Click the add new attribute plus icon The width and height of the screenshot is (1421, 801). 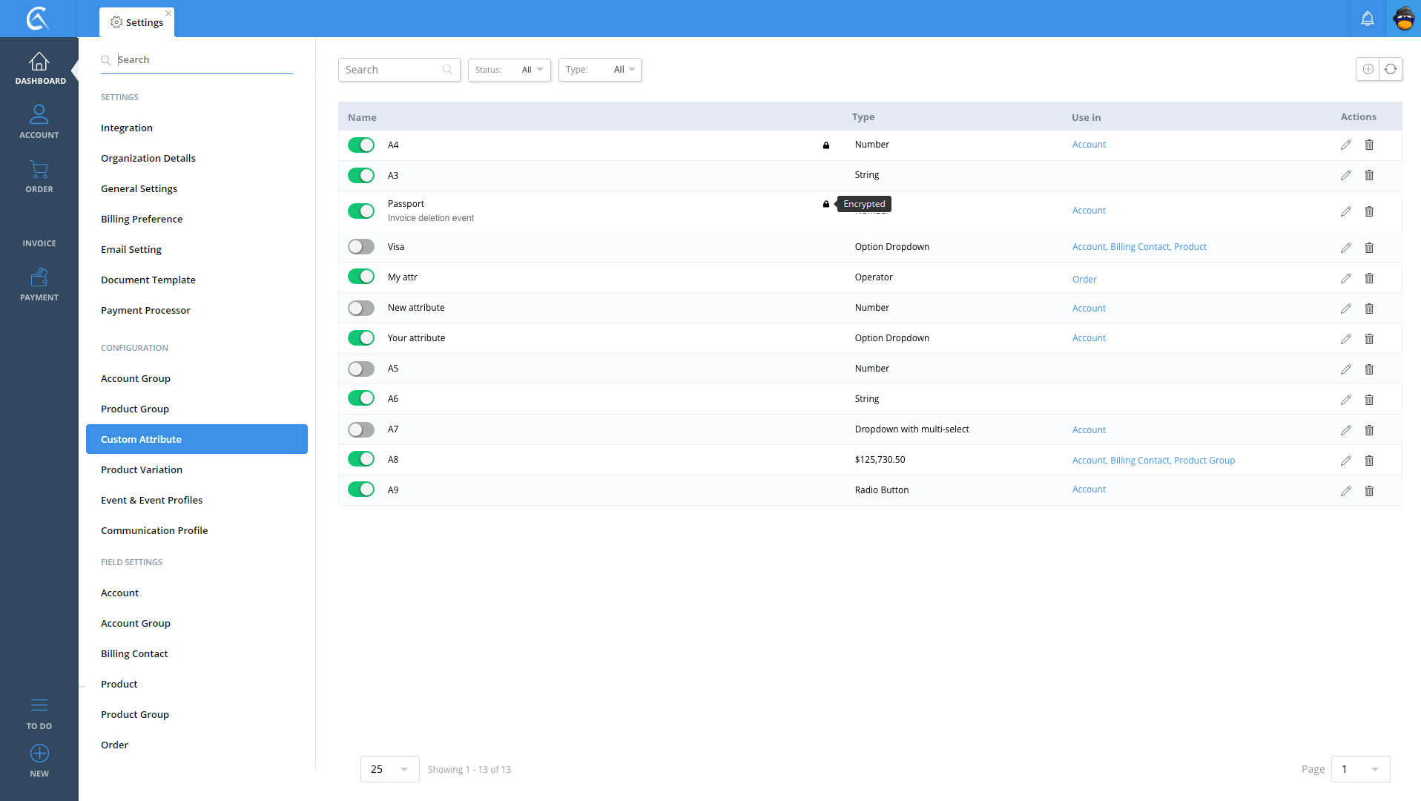coord(1368,69)
